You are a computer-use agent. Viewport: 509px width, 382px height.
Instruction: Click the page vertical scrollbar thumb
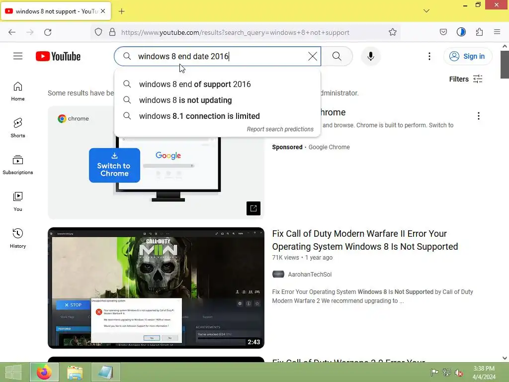point(505,65)
